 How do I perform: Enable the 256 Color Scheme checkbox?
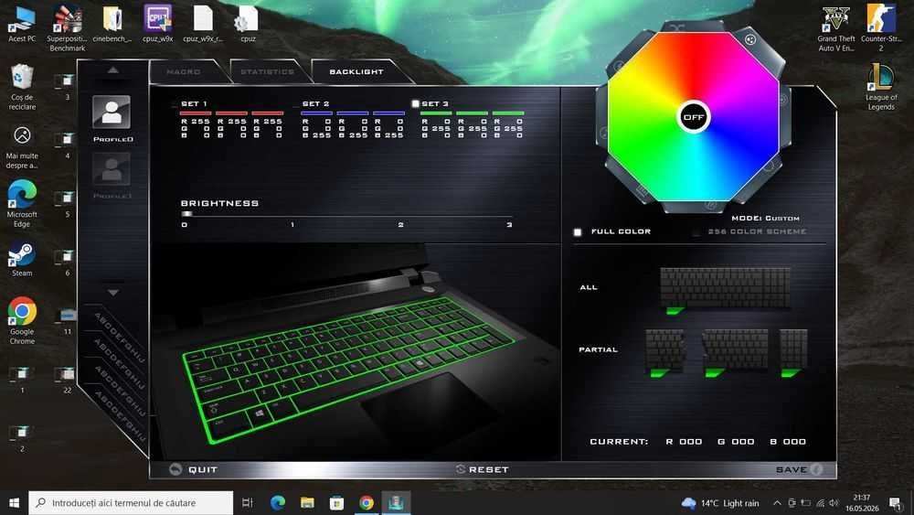tap(696, 232)
